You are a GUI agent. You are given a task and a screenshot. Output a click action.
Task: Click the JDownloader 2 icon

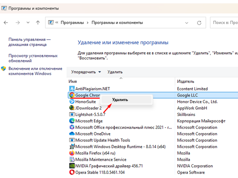(x=72, y=108)
